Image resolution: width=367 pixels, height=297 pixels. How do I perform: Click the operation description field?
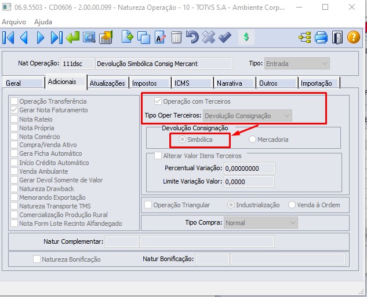[x=164, y=64]
